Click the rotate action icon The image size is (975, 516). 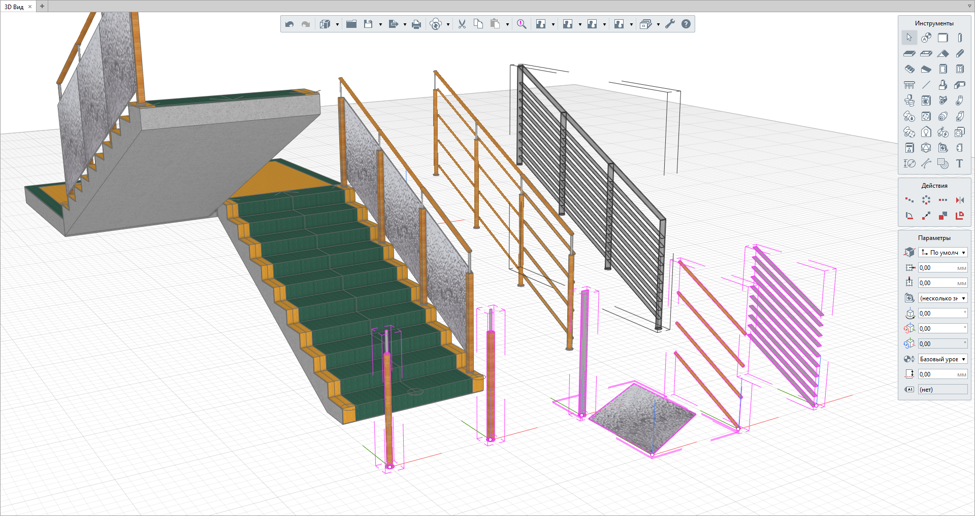pos(909,216)
